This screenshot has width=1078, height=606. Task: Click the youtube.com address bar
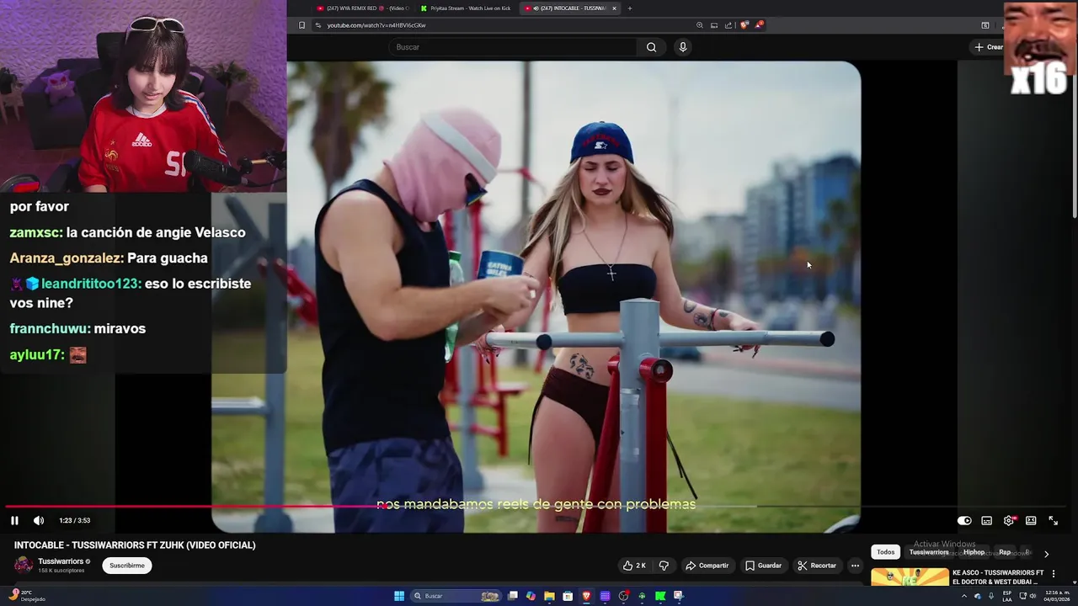coord(505,25)
